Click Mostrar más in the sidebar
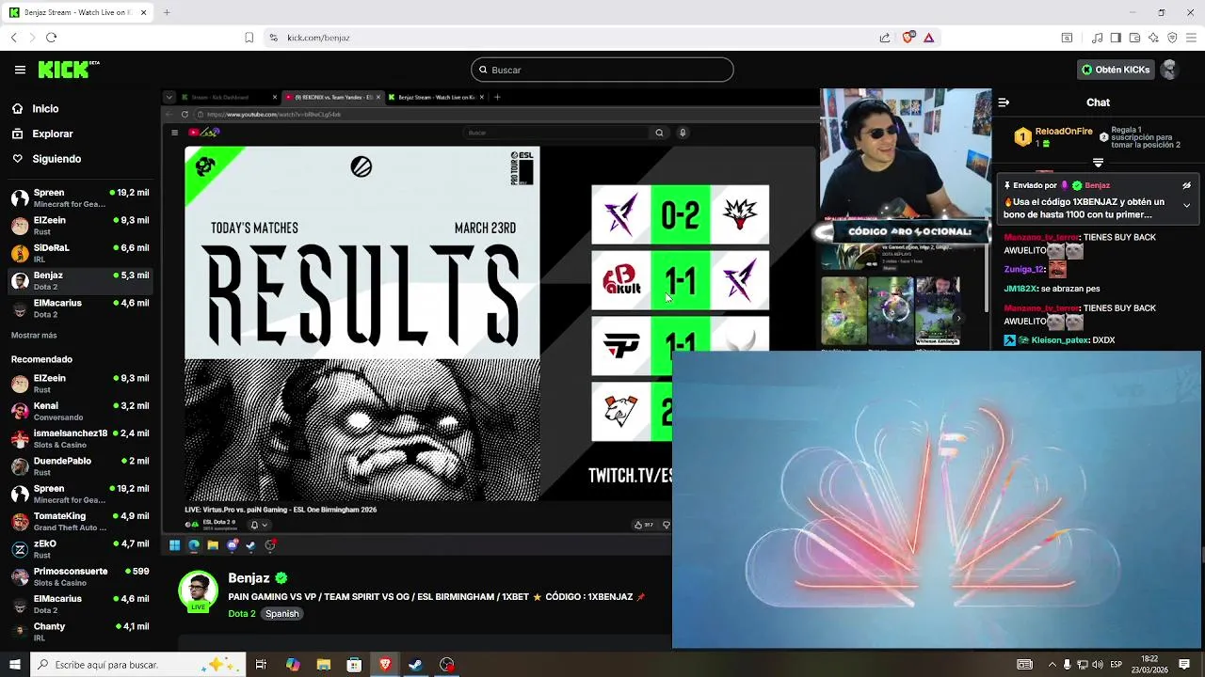This screenshot has height=677, width=1205. (34, 336)
